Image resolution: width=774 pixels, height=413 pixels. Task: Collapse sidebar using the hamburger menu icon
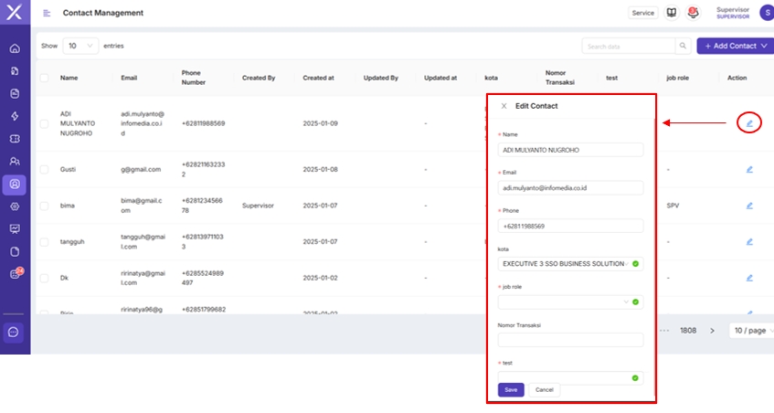[47, 13]
